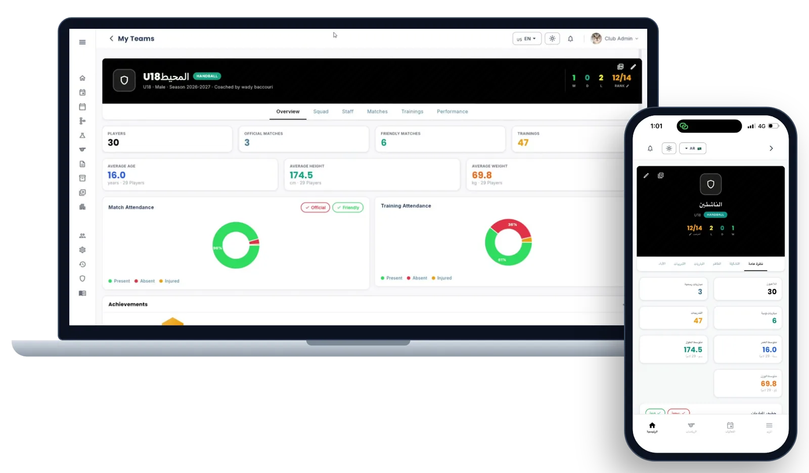This screenshot has width=809, height=473.
Task: Expand the Club Admin account menu
Action: [x=615, y=38]
